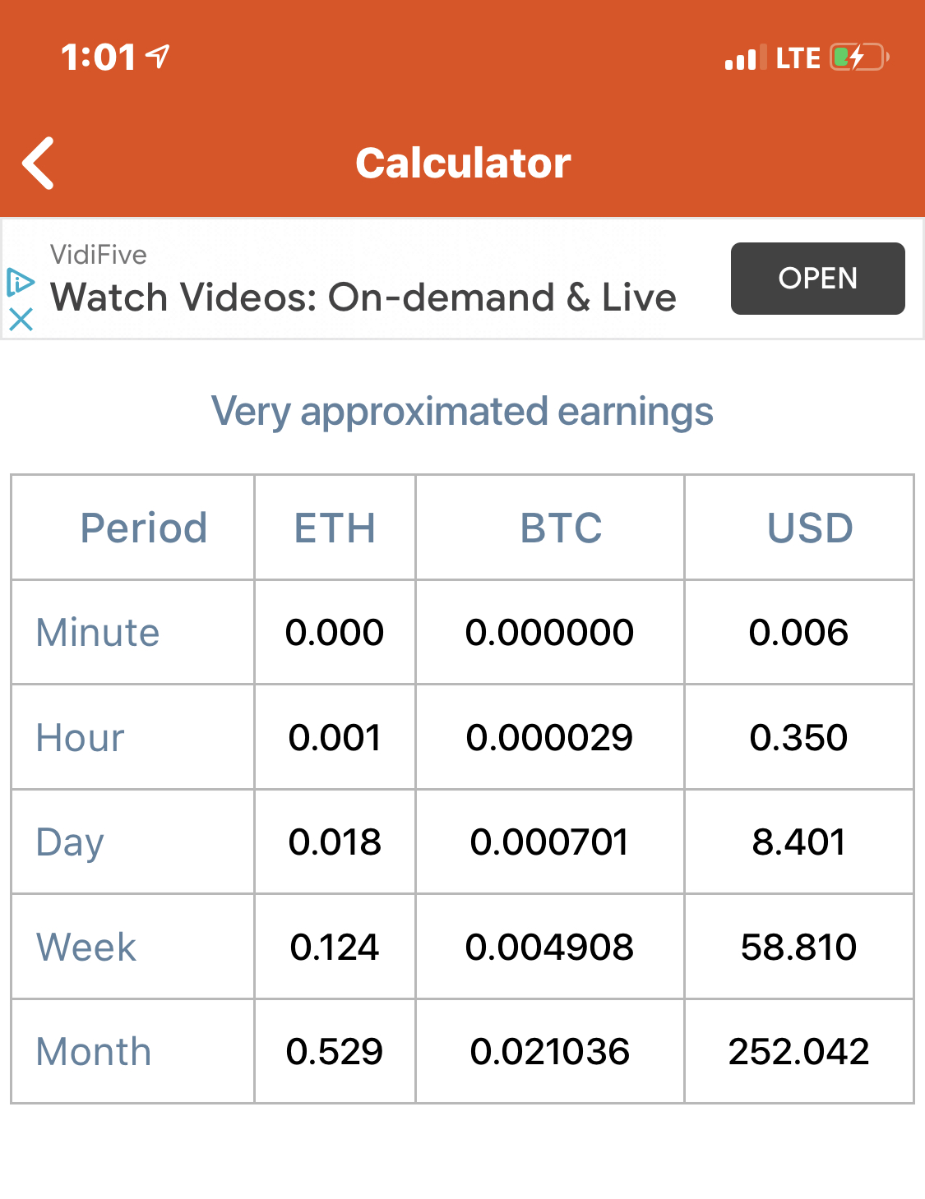Tap the Month USD value 252.042
Viewport: 925px width, 1199px height.
[798, 1052]
